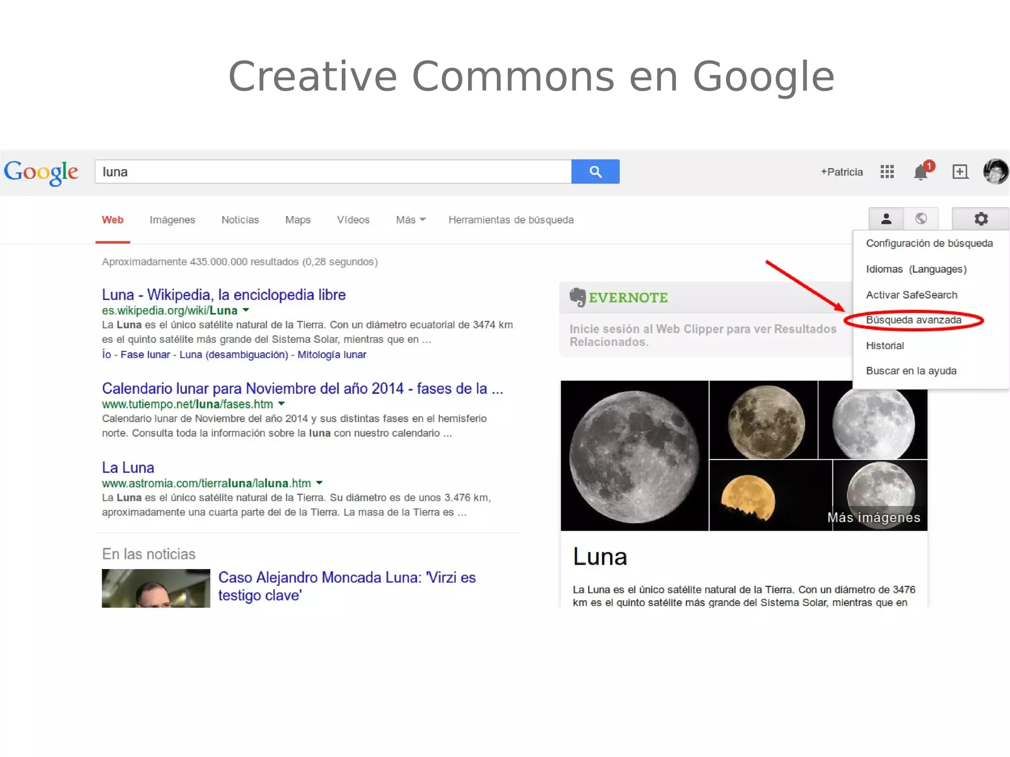Open the notifications bell
Image resolution: width=1010 pixels, height=757 pixels.
click(x=921, y=172)
